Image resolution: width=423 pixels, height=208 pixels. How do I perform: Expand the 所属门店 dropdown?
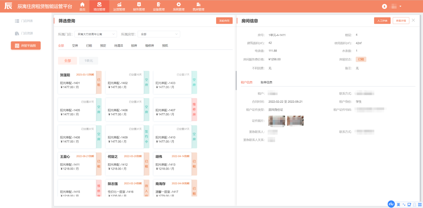[96, 34]
